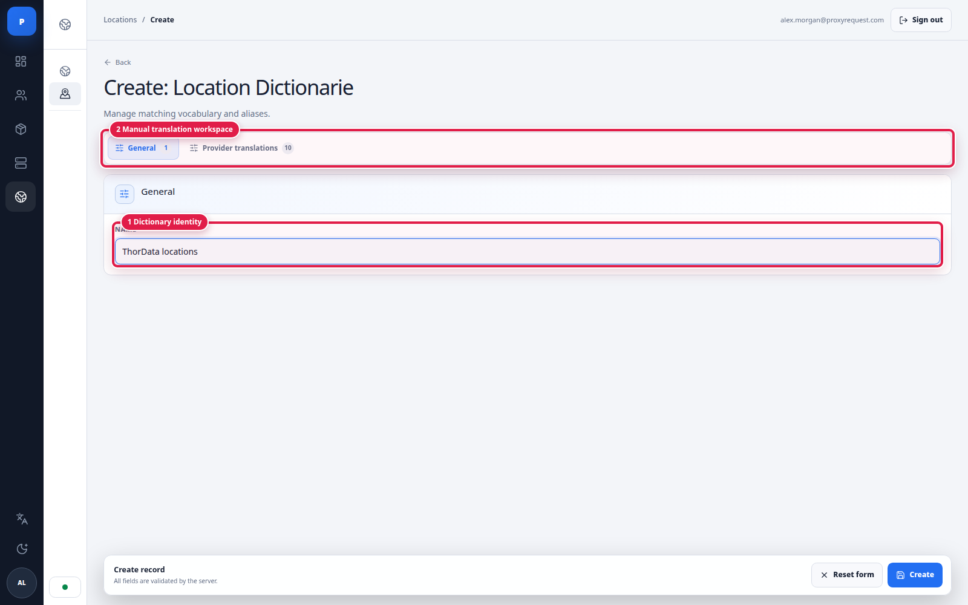Focus the Name field containing ThorData locations
The height and width of the screenshot is (605, 968).
(528, 252)
